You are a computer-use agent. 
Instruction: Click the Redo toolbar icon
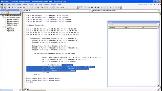27,7
